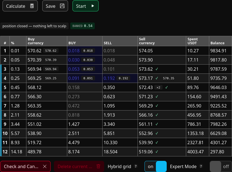Click the trash can icon
This screenshot has height=172, width=232.
(x=98, y=166)
